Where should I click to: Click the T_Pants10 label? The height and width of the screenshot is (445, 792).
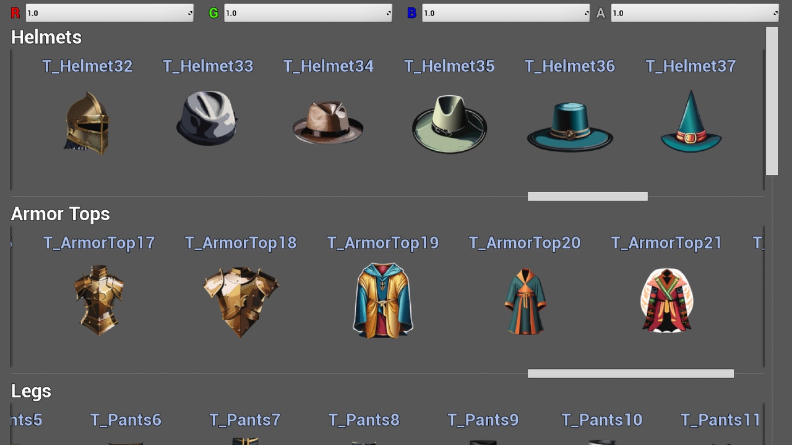602,420
